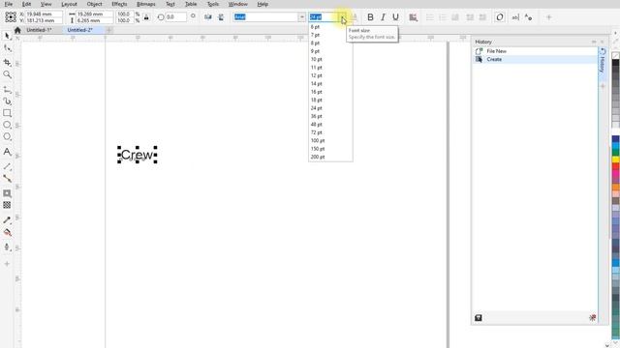
Task: Select the Interactive Fill tool
Action: [x=7, y=232]
